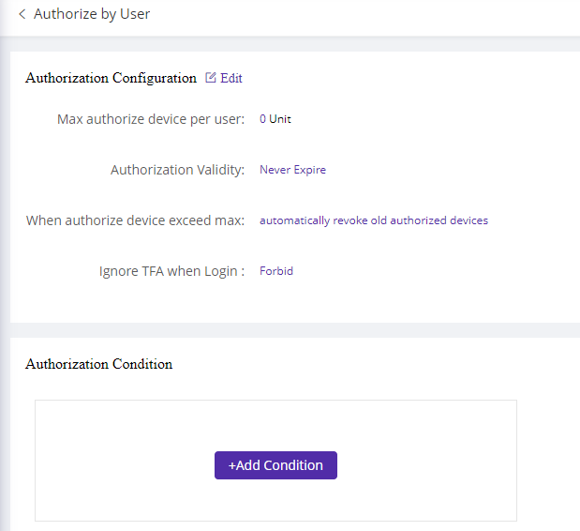The width and height of the screenshot is (580, 531).
Task: Click the Forbid value for Ignore TFA
Action: point(276,271)
